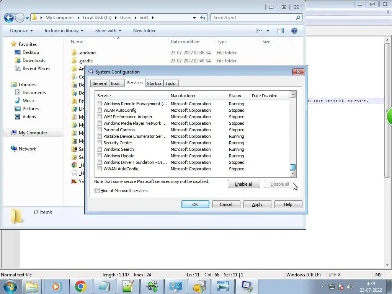This screenshot has height=294, width=392.
Task: Click the services list scrollbar thumb
Action: 292,167
